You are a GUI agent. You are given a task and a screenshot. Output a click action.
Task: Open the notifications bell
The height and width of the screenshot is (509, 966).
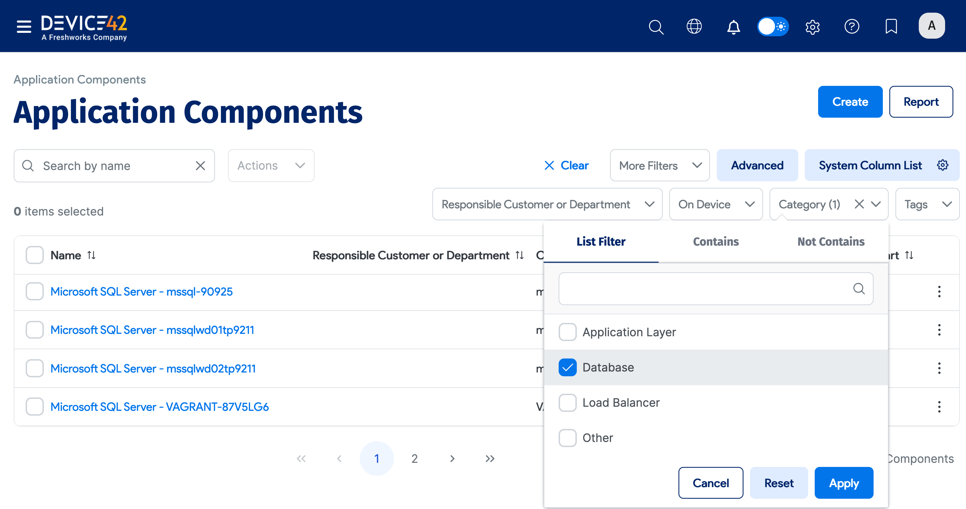[734, 26]
